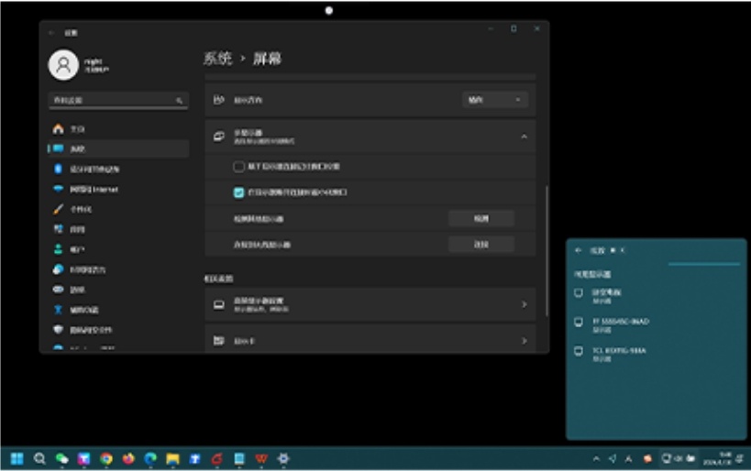Image resolution: width=751 pixels, height=471 pixels.
Task: Click the magnifier icon in settings search
Action: [179, 101]
